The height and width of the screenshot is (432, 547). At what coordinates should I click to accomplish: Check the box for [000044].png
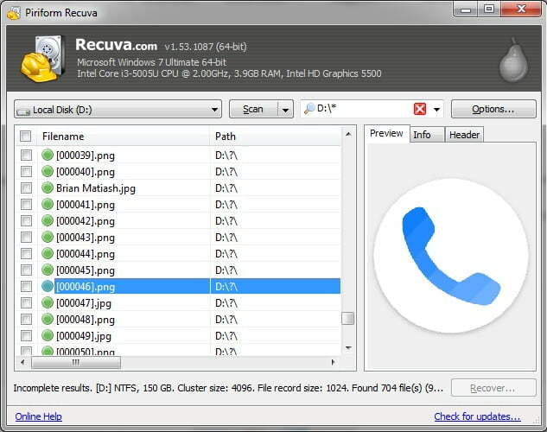(x=26, y=253)
